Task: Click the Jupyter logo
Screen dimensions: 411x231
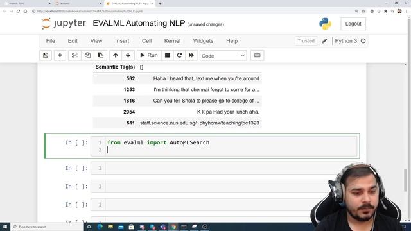Action: click(64, 24)
